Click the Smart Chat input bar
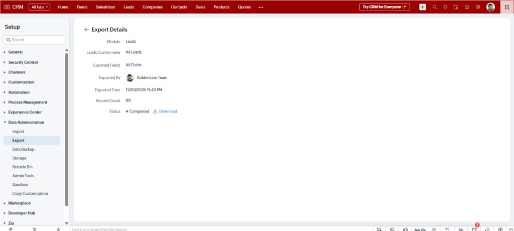514x231 pixels. 221,229
